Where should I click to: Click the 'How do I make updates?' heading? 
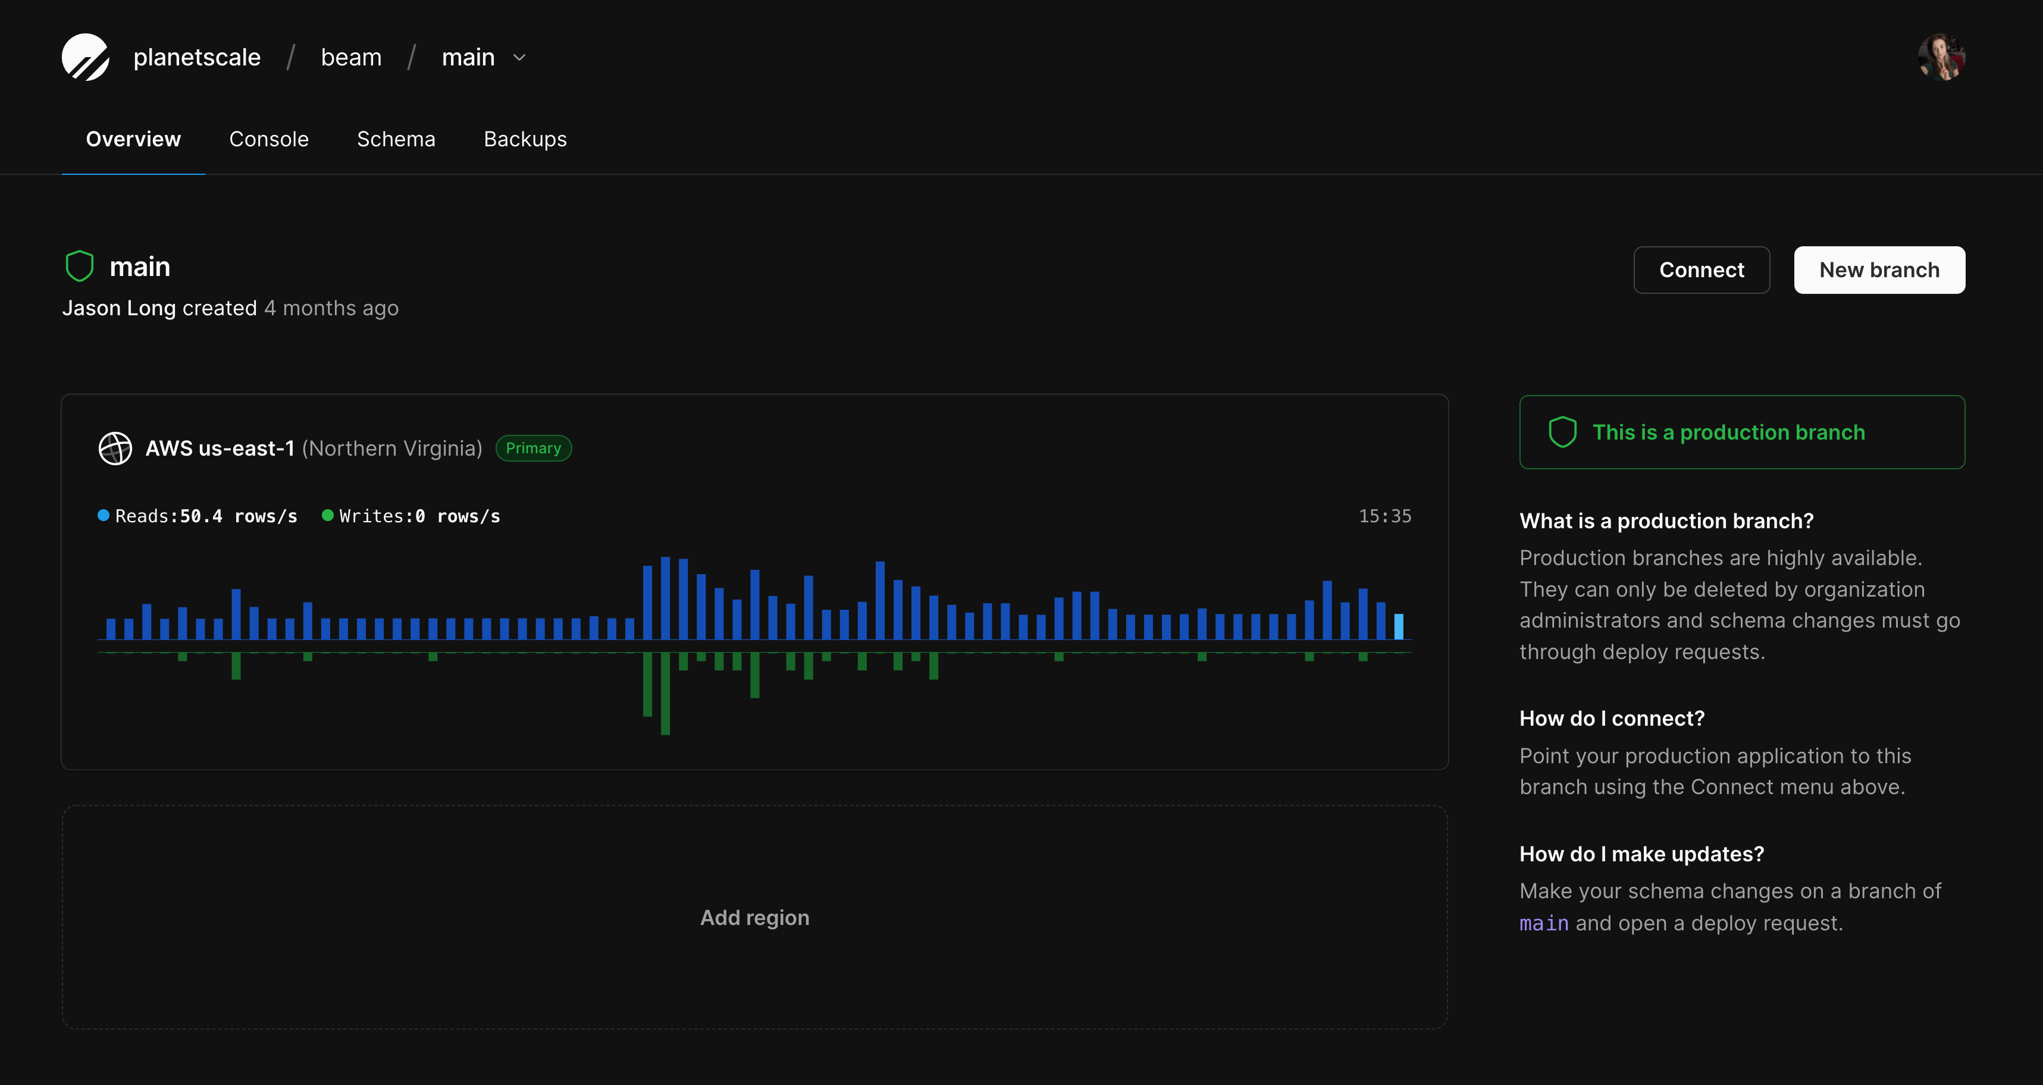(1641, 854)
